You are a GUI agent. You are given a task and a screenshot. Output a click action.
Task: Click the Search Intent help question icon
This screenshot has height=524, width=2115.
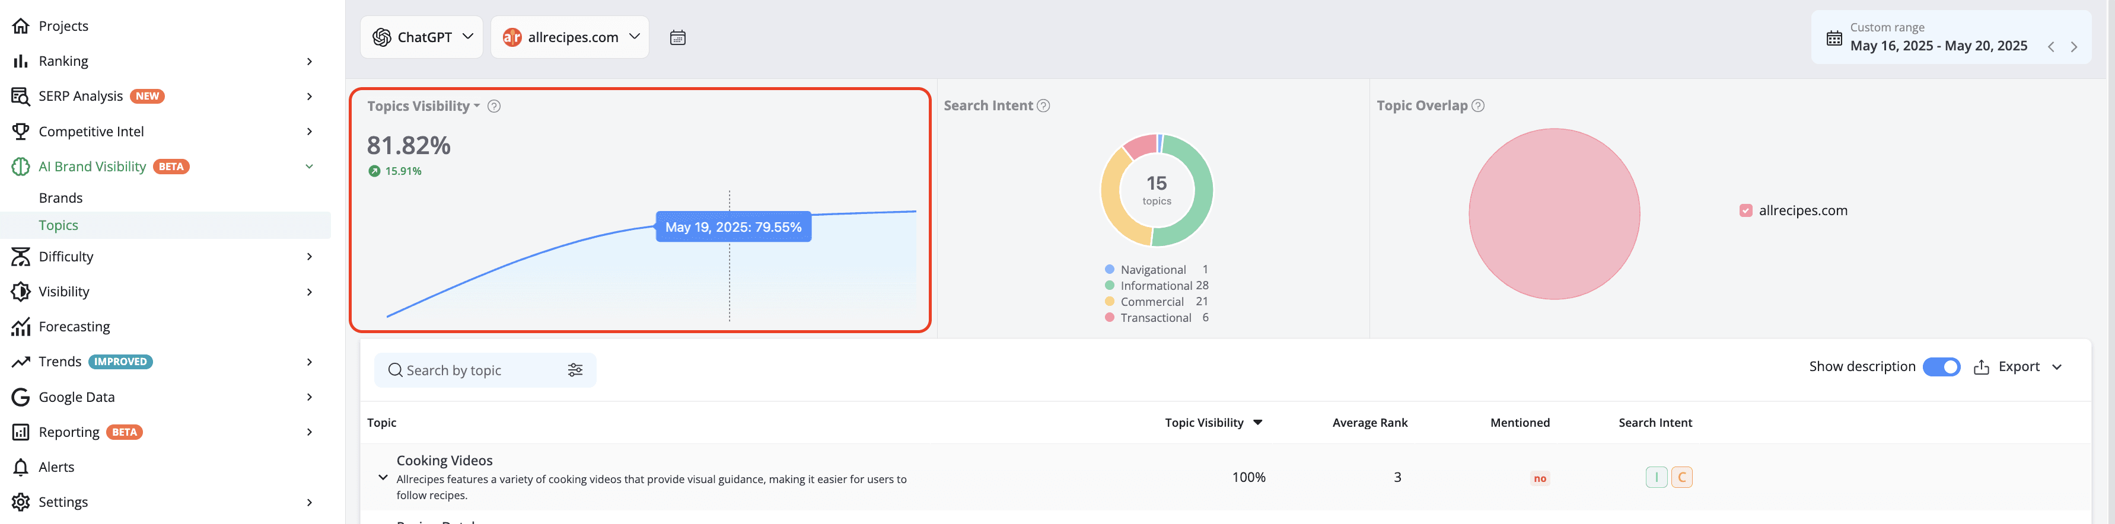[1043, 106]
